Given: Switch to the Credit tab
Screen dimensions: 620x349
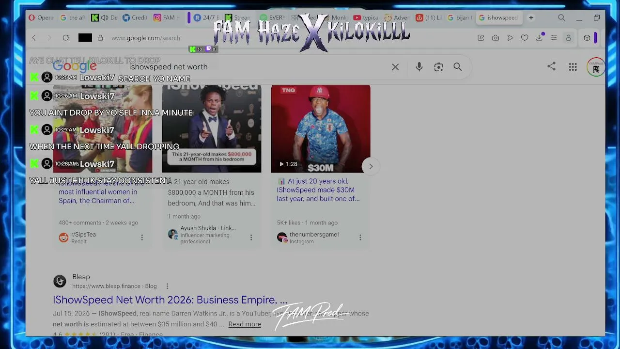Looking at the screenshot, I should (x=135, y=18).
